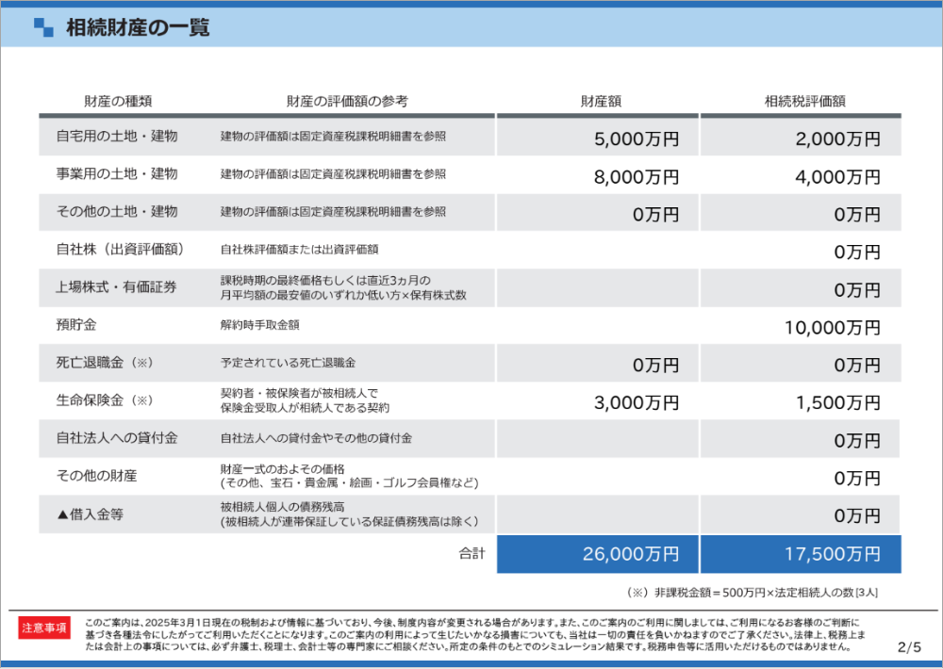Click the 3,000万円 value for 生命保険金
Image resolution: width=943 pixels, height=669 pixels.
[x=637, y=402]
